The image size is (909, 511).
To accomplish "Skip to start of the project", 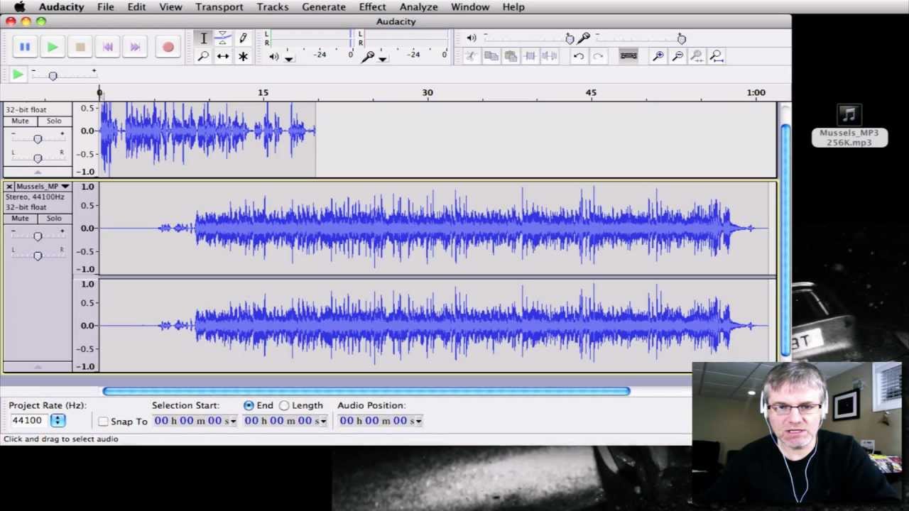I will 108,47.
